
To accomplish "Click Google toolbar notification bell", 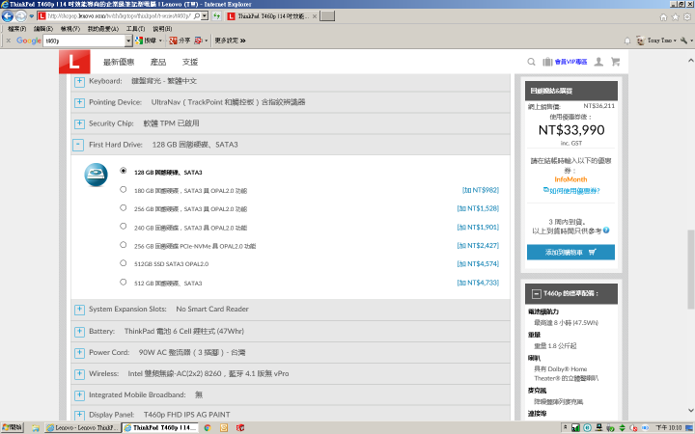I will 627,41.
